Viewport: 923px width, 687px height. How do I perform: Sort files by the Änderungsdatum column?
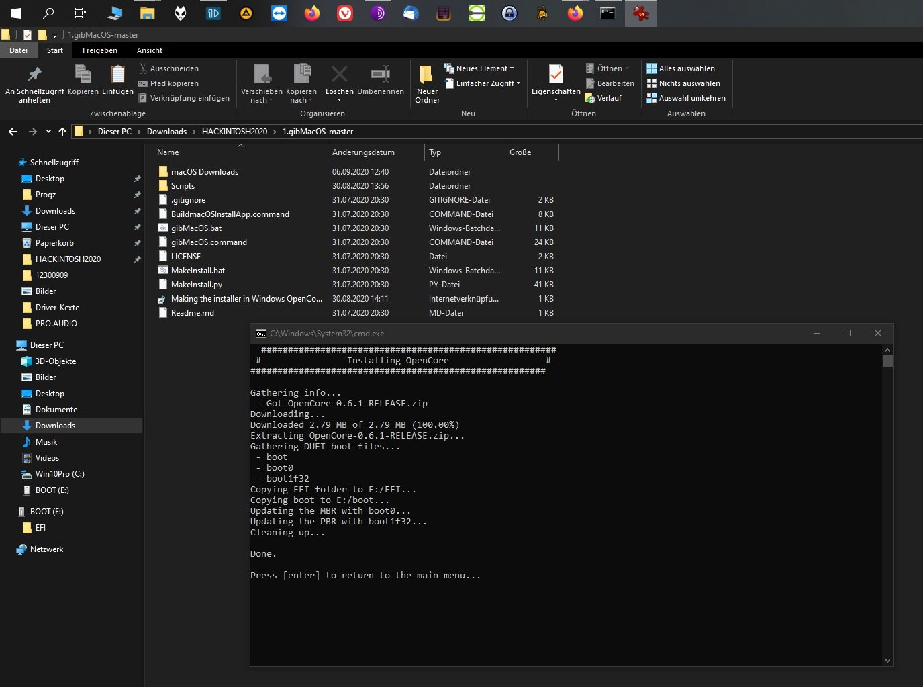click(363, 152)
